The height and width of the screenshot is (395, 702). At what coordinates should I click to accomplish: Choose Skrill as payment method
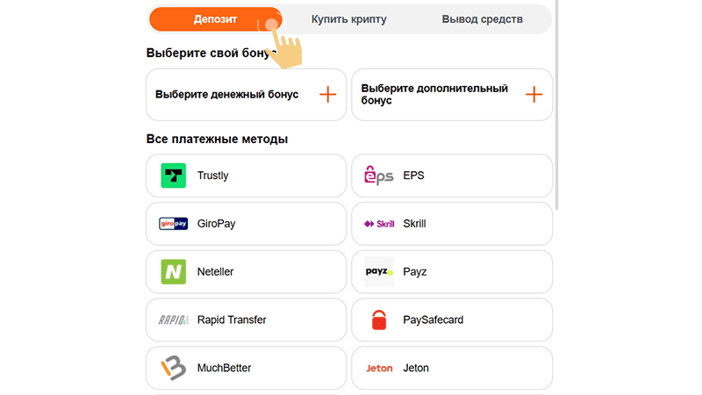(x=452, y=224)
